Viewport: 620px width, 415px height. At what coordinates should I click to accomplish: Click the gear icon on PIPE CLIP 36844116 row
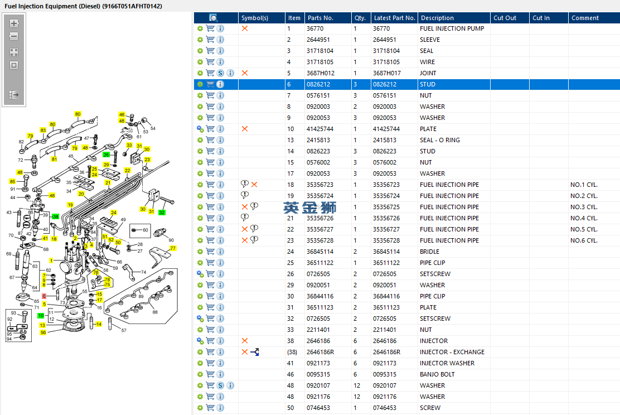(x=200, y=296)
